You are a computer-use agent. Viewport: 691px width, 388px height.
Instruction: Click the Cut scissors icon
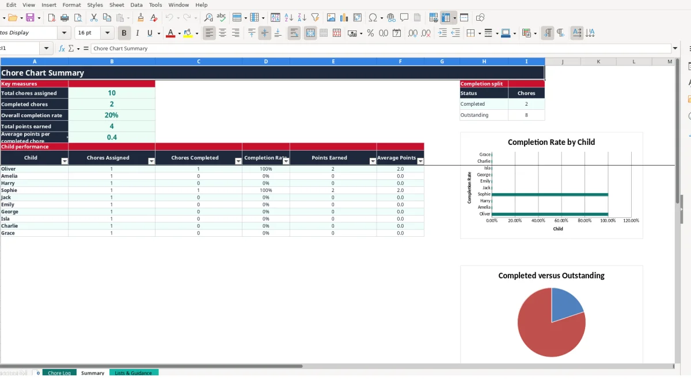[x=94, y=18]
